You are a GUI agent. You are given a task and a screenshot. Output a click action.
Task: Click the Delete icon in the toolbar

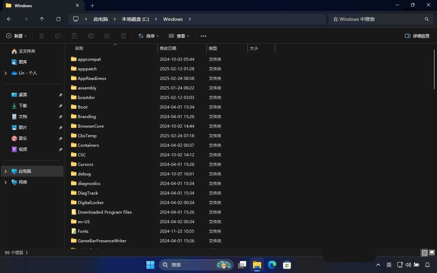123,36
